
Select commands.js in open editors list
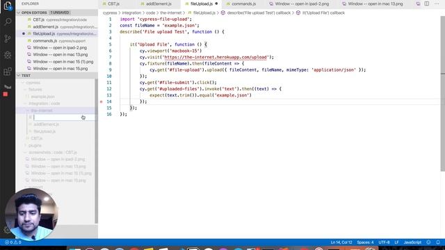[x=57, y=41]
